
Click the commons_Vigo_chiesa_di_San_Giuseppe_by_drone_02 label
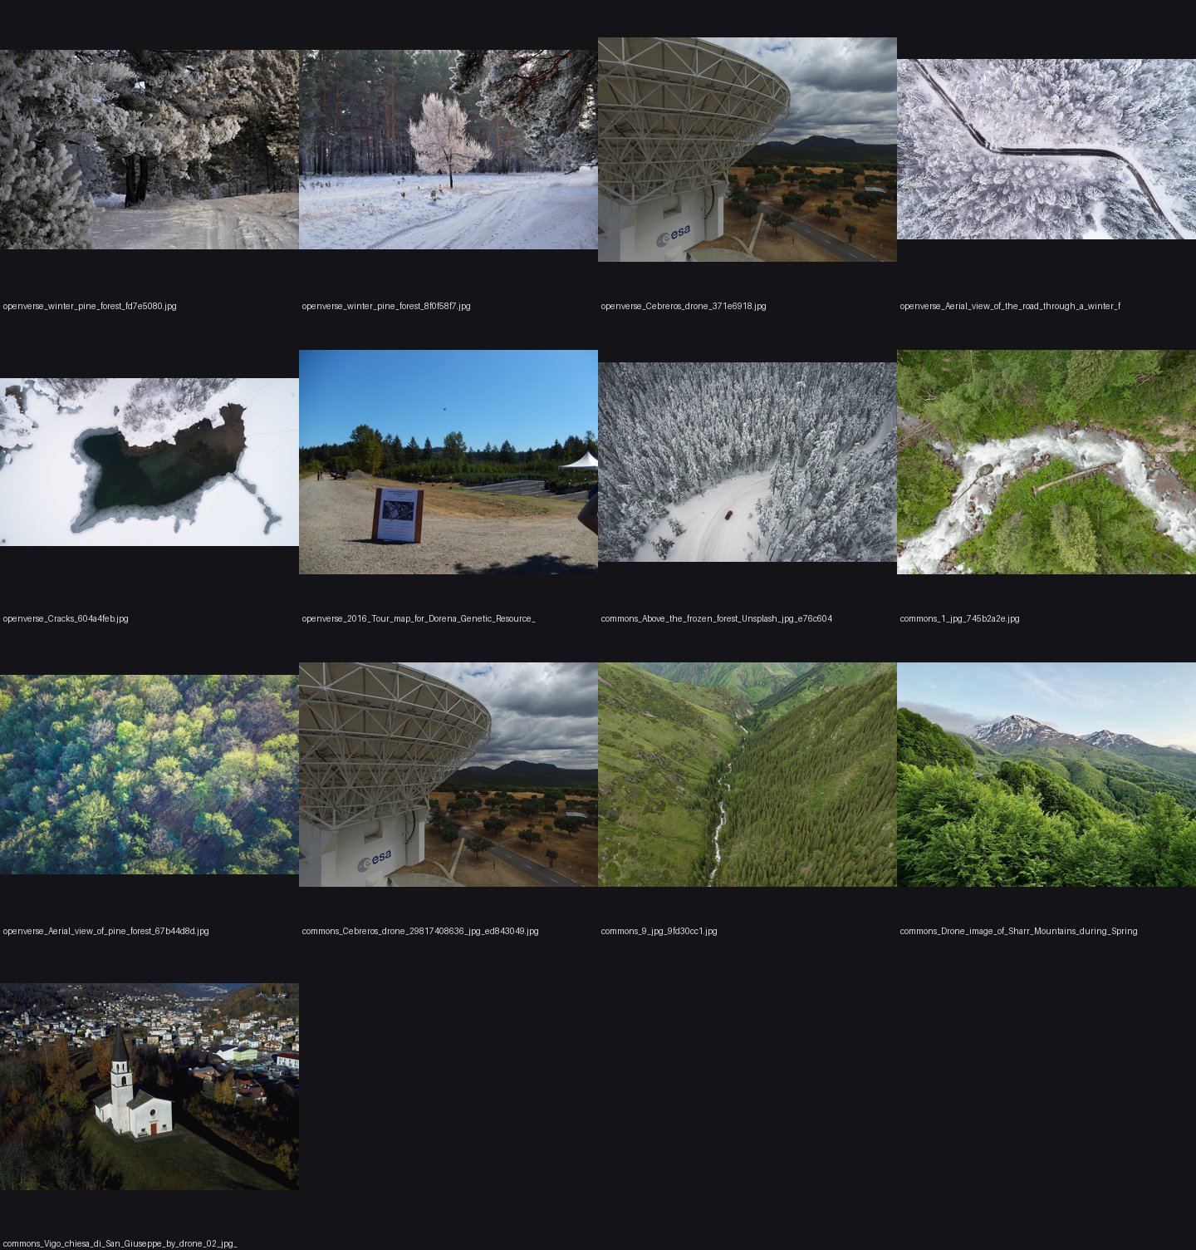point(120,1244)
